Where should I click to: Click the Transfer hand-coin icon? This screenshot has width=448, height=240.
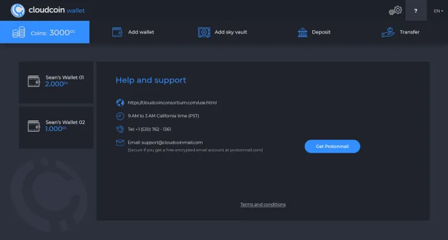[x=388, y=32]
